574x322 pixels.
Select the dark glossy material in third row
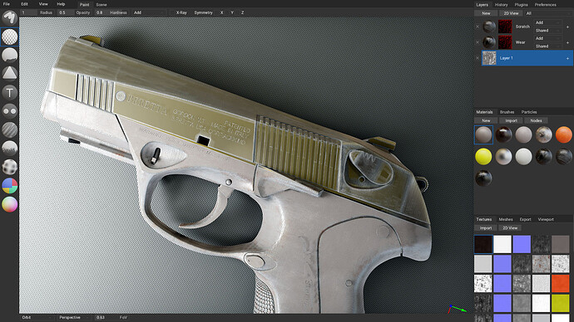click(483, 178)
